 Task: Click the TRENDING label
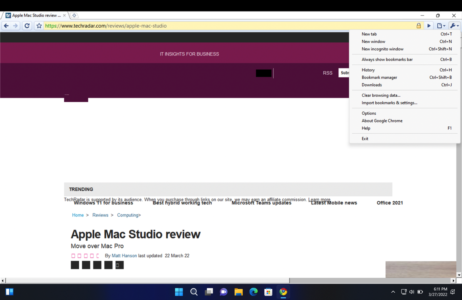pos(81,189)
